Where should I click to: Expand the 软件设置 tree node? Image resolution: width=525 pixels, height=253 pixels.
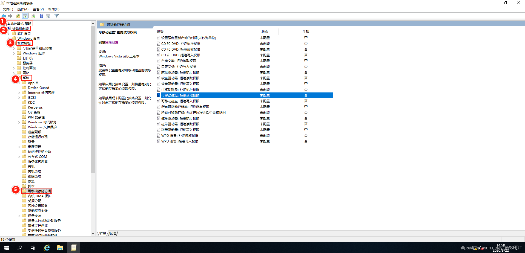pyautogui.click(x=9, y=34)
